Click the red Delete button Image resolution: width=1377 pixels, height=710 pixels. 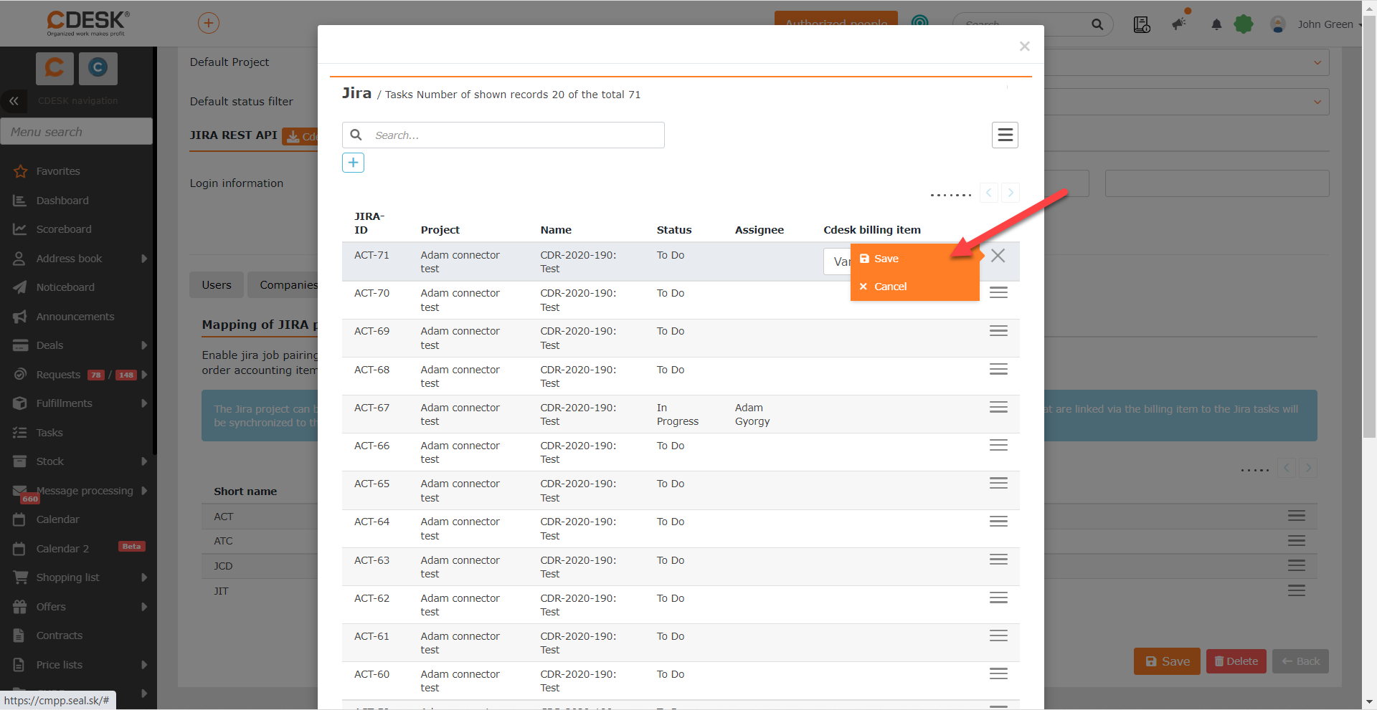[x=1236, y=661]
